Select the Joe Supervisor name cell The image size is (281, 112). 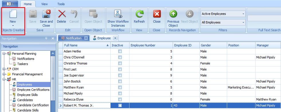pos(87,75)
